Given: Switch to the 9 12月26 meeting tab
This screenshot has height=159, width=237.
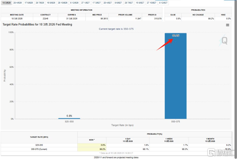Looking at the screenshot, I should pos(74,3).
